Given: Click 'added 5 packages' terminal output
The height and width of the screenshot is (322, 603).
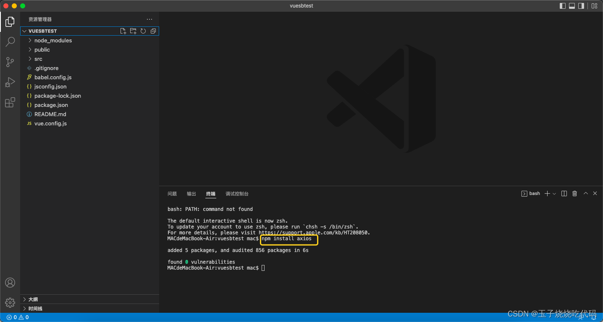Looking at the screenshot, I should (x=238, y=250).
